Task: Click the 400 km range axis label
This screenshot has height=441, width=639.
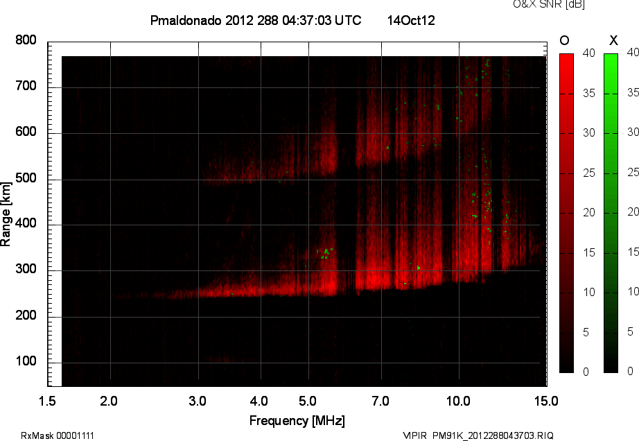Action: pos(26,223)
